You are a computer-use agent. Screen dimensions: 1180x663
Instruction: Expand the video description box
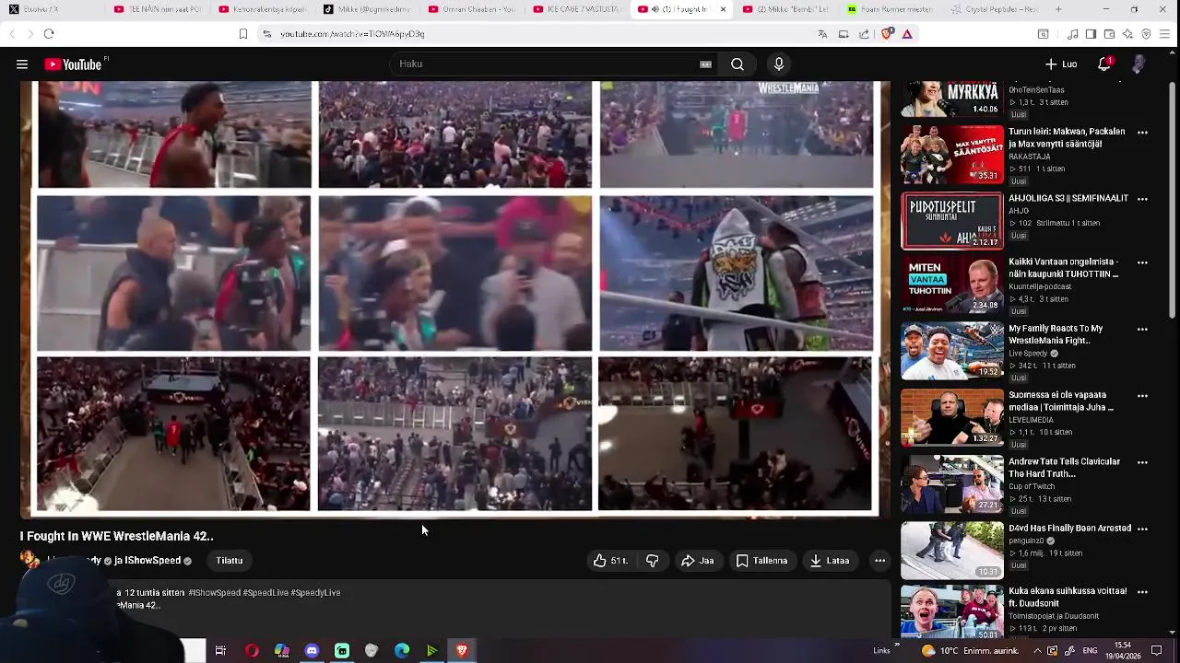point(455,608)
